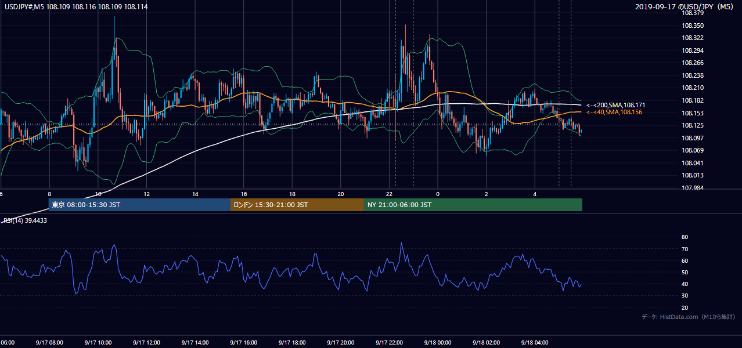Viewport: 742px width, 348px height.
Task: Click the price axis value 107.984
Action: (694, 188)
